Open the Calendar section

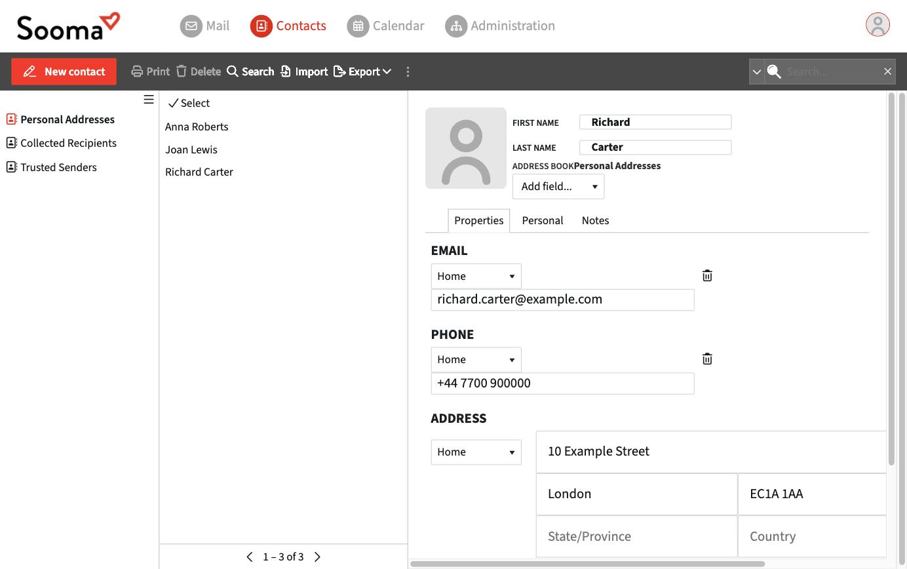[x=385, y=26]
